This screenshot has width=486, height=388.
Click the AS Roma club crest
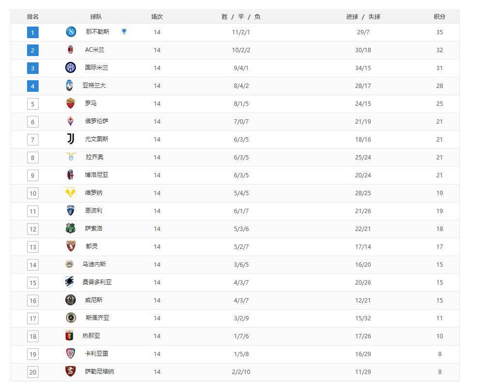pos(71,103)
